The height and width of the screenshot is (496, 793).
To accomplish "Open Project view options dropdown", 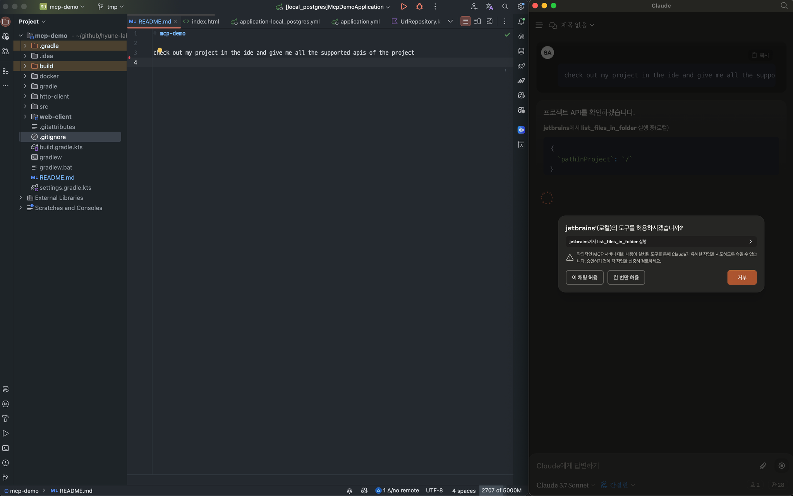I will 33,22.
